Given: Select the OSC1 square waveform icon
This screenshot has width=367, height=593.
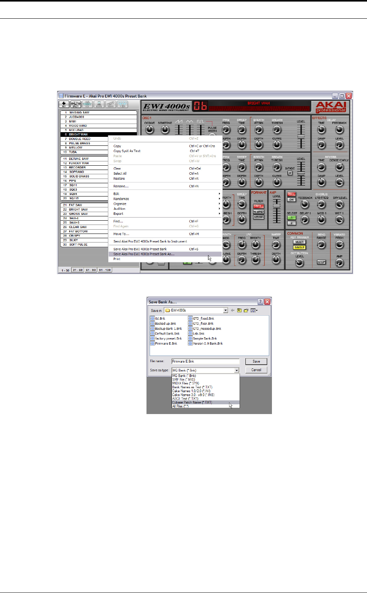Looking at the screenshot, I should tap(200, 122).
